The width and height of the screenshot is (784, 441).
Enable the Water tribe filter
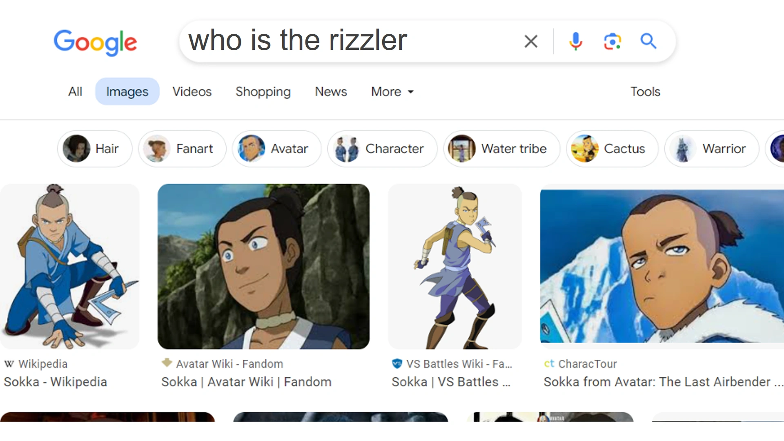coord(501,148)
